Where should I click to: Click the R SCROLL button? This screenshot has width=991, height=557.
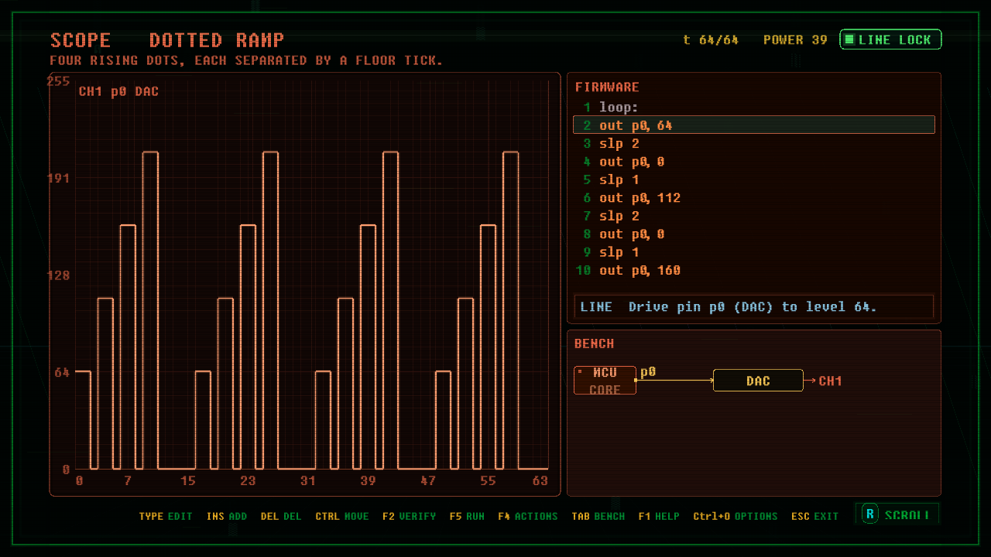pyautogui.click(x=897, y=514)
